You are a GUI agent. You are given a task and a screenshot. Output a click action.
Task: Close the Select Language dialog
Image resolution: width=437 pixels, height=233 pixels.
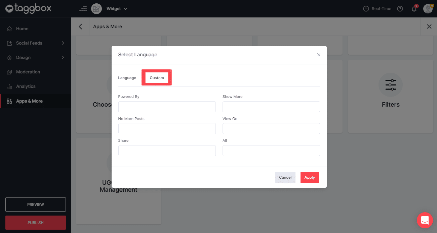coord(319,55)
